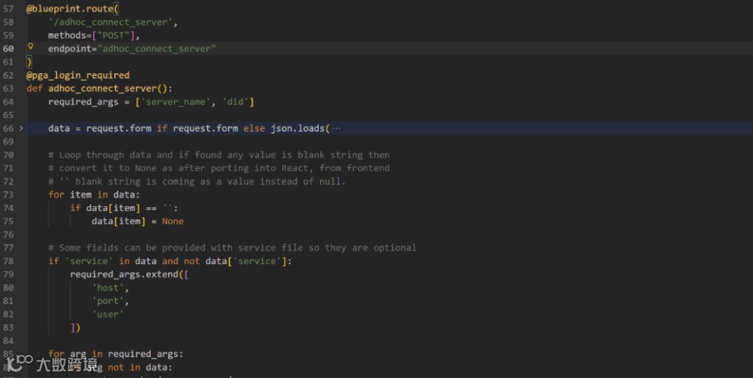
Task: Expand the folded code on line 66
Action: click(21, 128)
